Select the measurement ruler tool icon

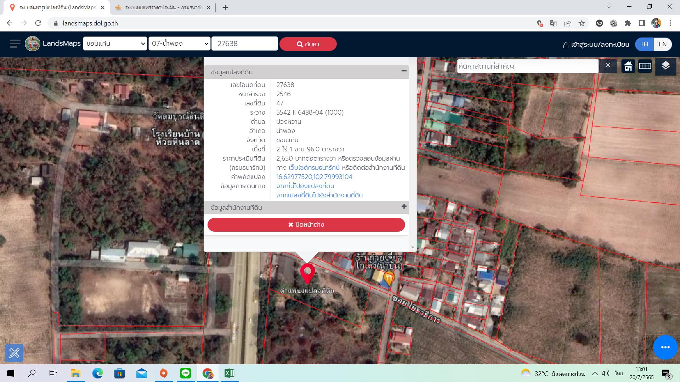click(15, 353)
